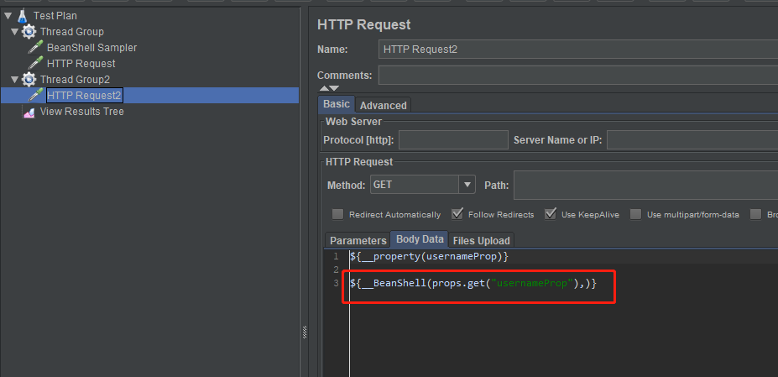Open the Parameters tab
This screenshot has width=778, height=377.
(358, 240)
